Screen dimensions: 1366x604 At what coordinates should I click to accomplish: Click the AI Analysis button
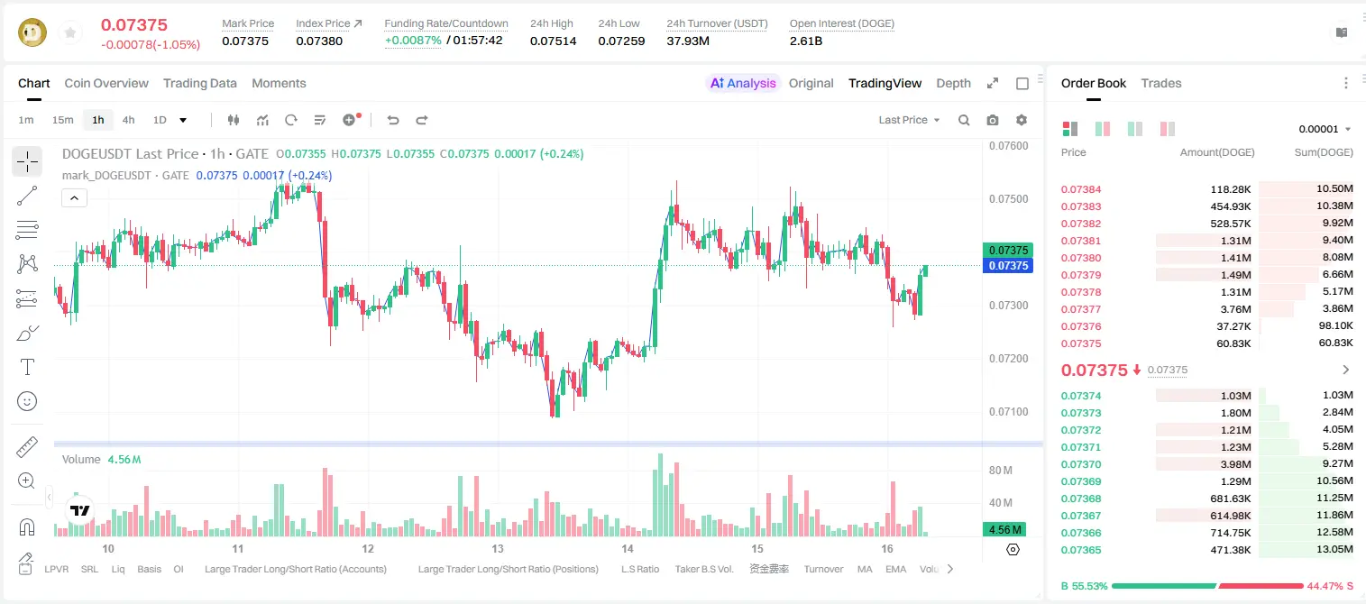[x=742, y=83]
